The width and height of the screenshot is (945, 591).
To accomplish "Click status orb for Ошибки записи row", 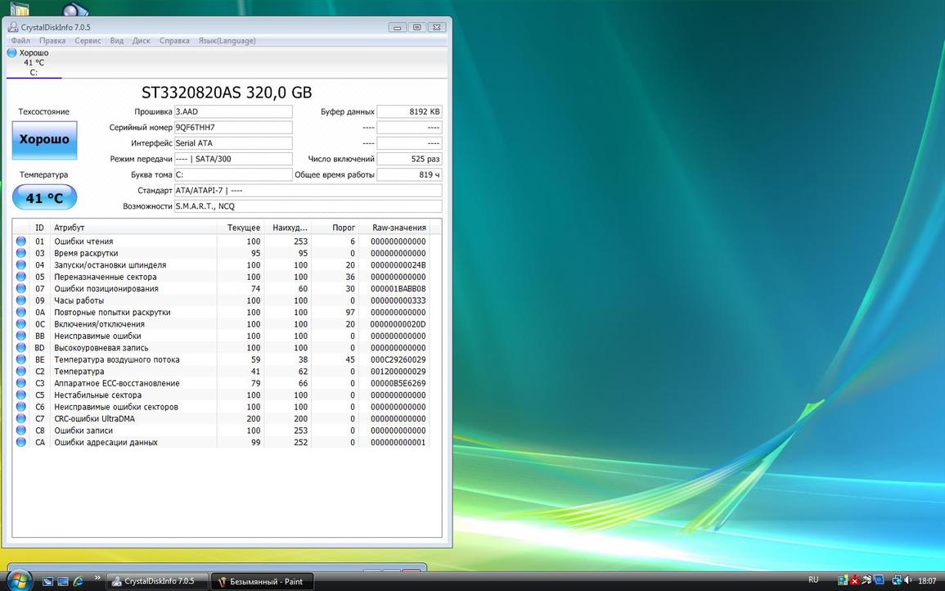I will (x=21, y=431).
